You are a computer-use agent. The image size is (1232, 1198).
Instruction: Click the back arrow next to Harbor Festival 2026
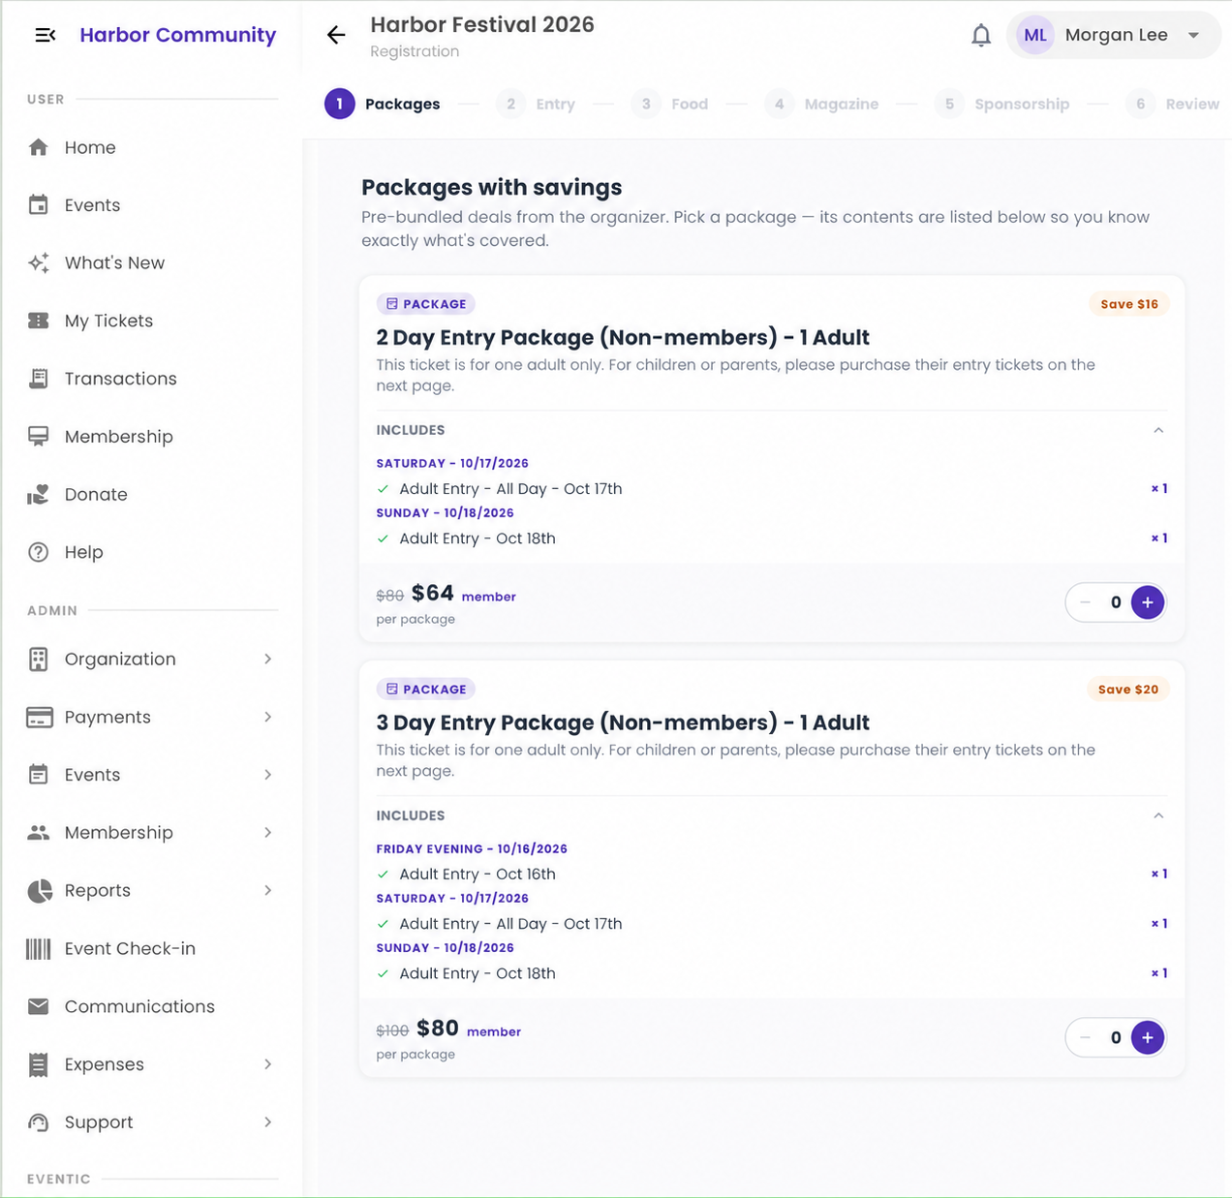pos(336,36)
